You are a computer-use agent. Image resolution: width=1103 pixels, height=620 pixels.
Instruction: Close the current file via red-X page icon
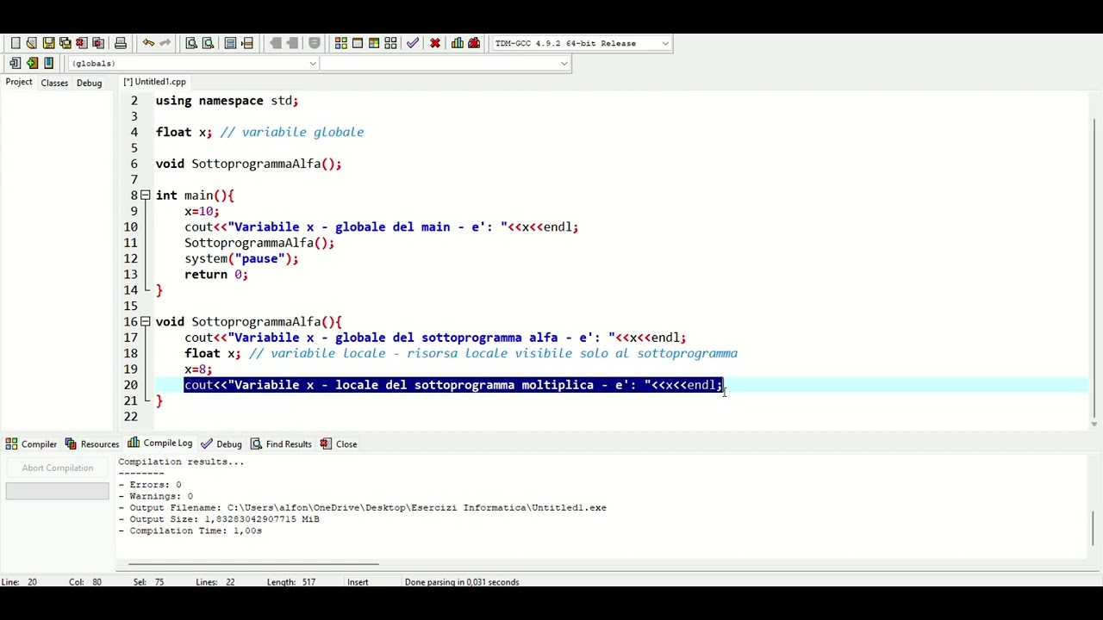tap(81, 43)
